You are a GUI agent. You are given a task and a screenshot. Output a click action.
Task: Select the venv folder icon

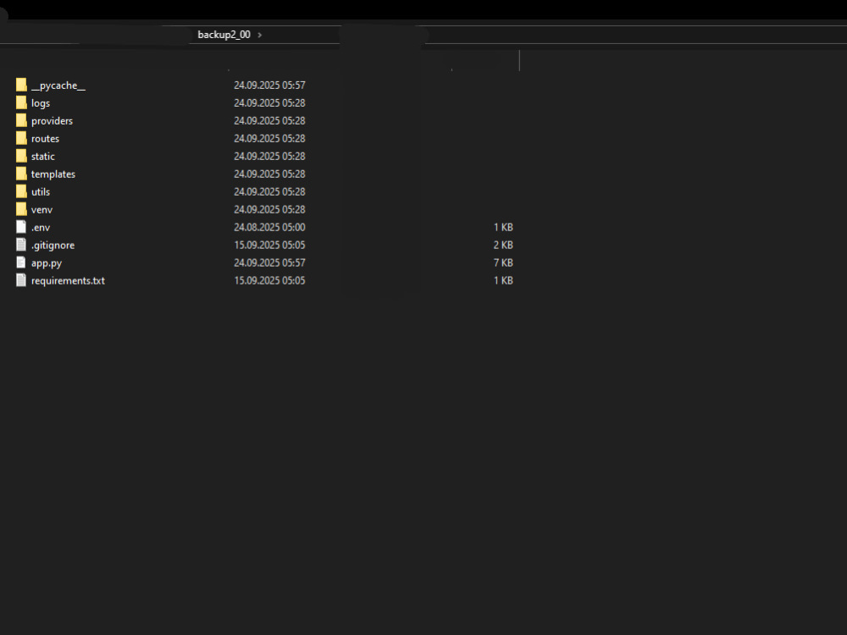(21, 209)
